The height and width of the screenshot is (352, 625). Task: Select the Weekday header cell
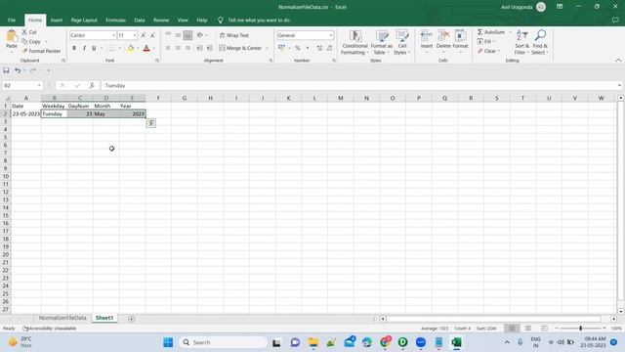point(54,106)
